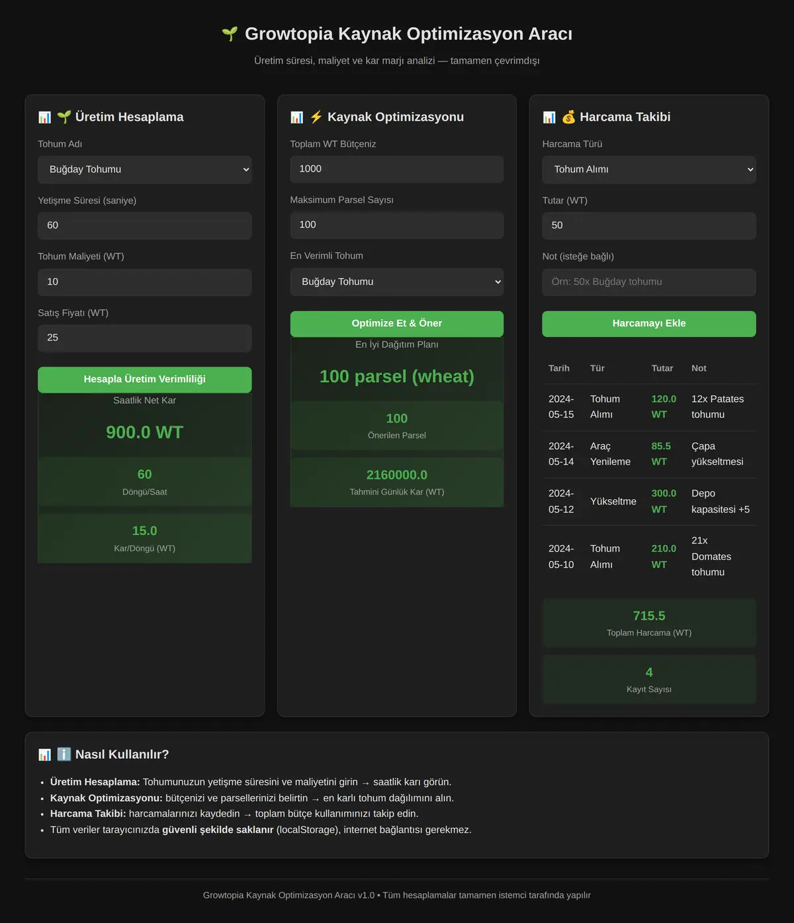Click the 2160000.0 daily profit value

point(397,475)
